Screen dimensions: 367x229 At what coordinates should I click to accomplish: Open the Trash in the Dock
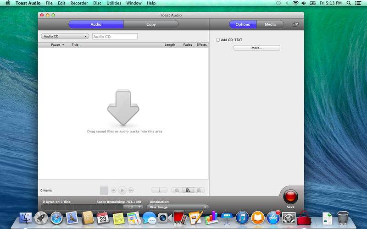tap(343, 218)
